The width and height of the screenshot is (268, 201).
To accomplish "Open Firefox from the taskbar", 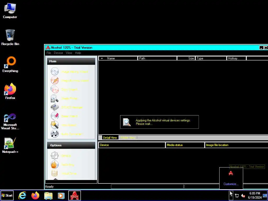I will (35, 195).
